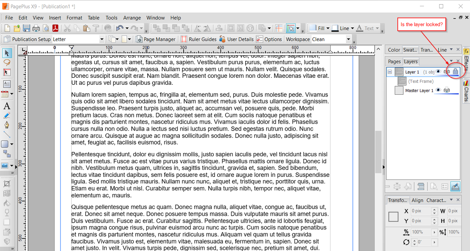The width and height of the screenshot is (470, 251).
Task: Select the Pen tool
Action: pos(7,125)
